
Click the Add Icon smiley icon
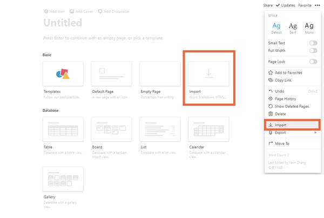click(x=46, y=11)
